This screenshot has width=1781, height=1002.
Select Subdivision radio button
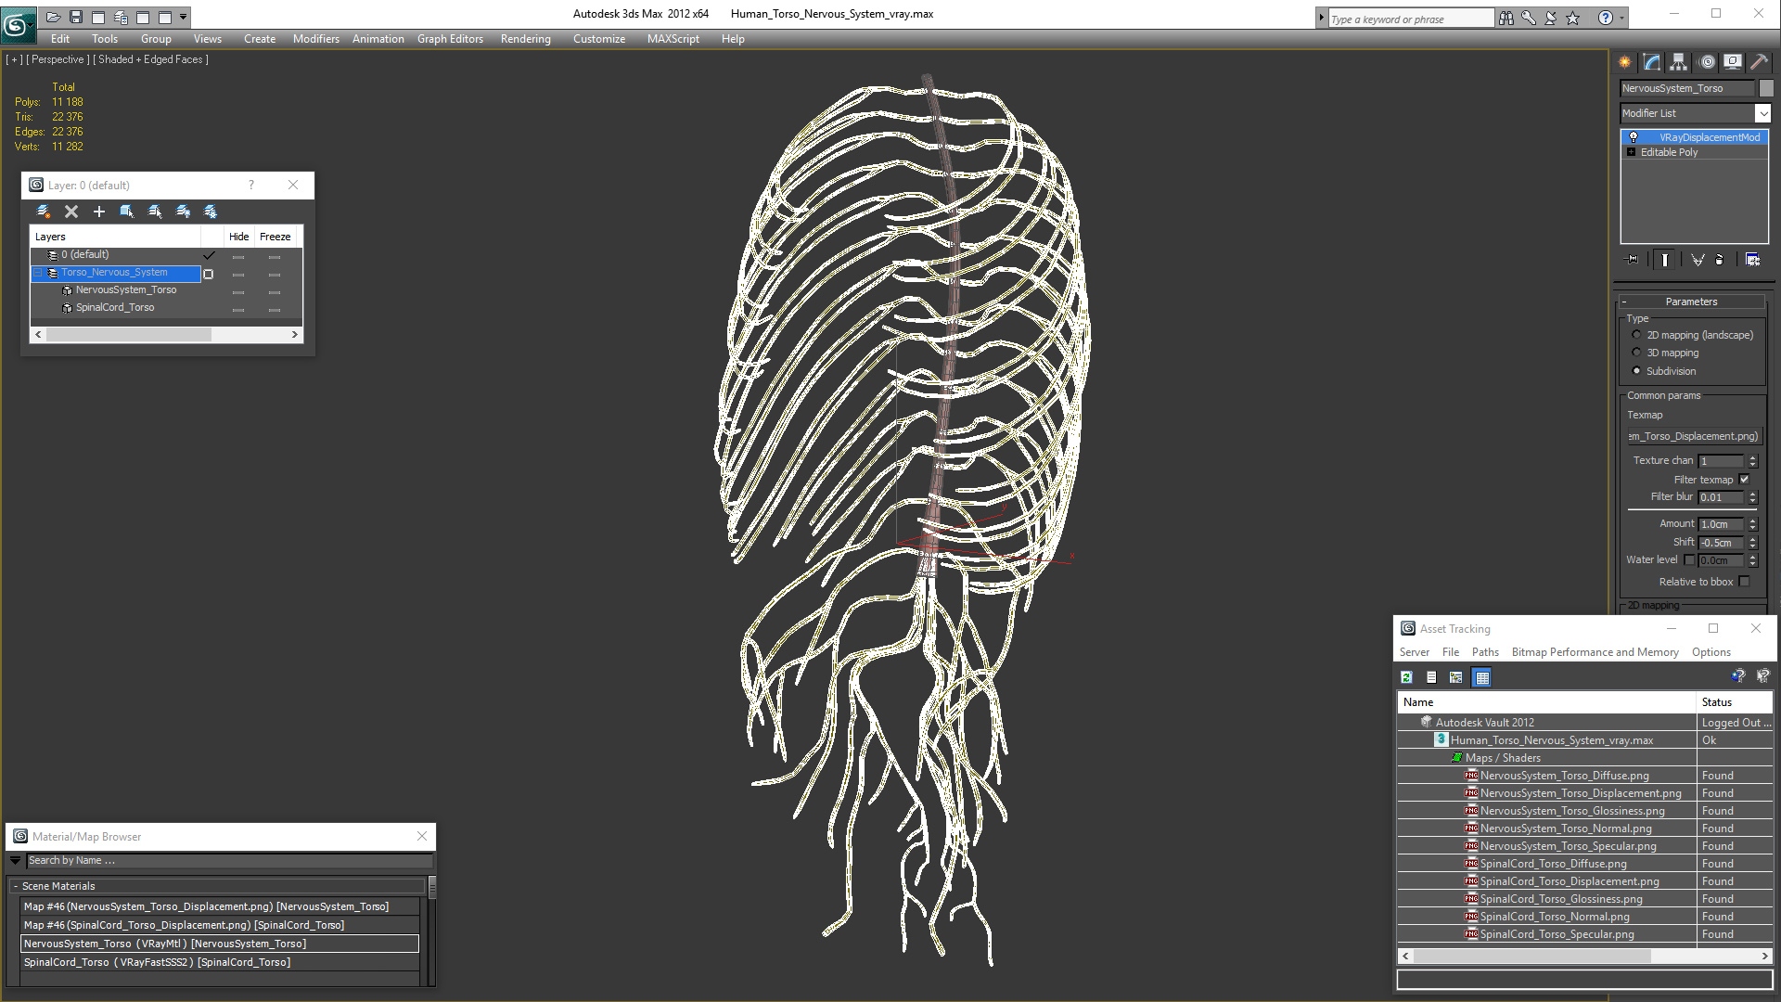tap(1636, 371)
